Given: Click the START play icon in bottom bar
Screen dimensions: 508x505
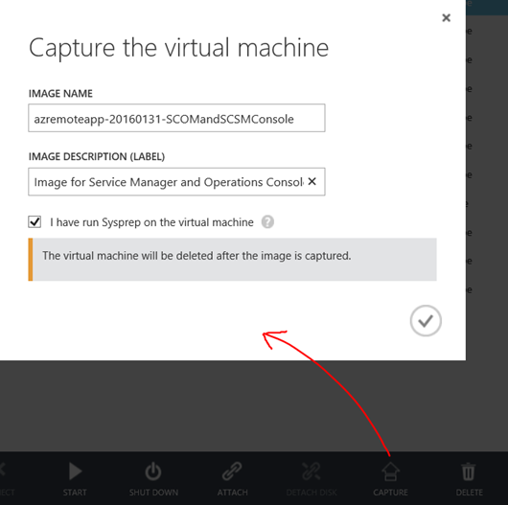Looking at the screenshot, I should [75, 471].
